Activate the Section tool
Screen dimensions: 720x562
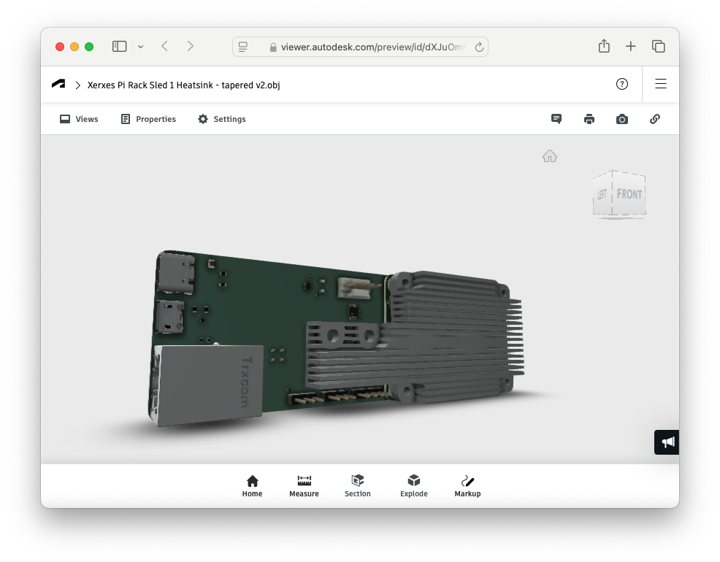pos(358,485)
